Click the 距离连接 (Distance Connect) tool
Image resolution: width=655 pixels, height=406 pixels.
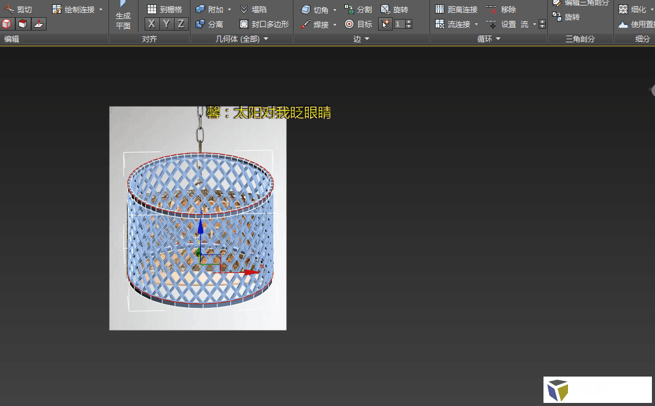point(456,10)
